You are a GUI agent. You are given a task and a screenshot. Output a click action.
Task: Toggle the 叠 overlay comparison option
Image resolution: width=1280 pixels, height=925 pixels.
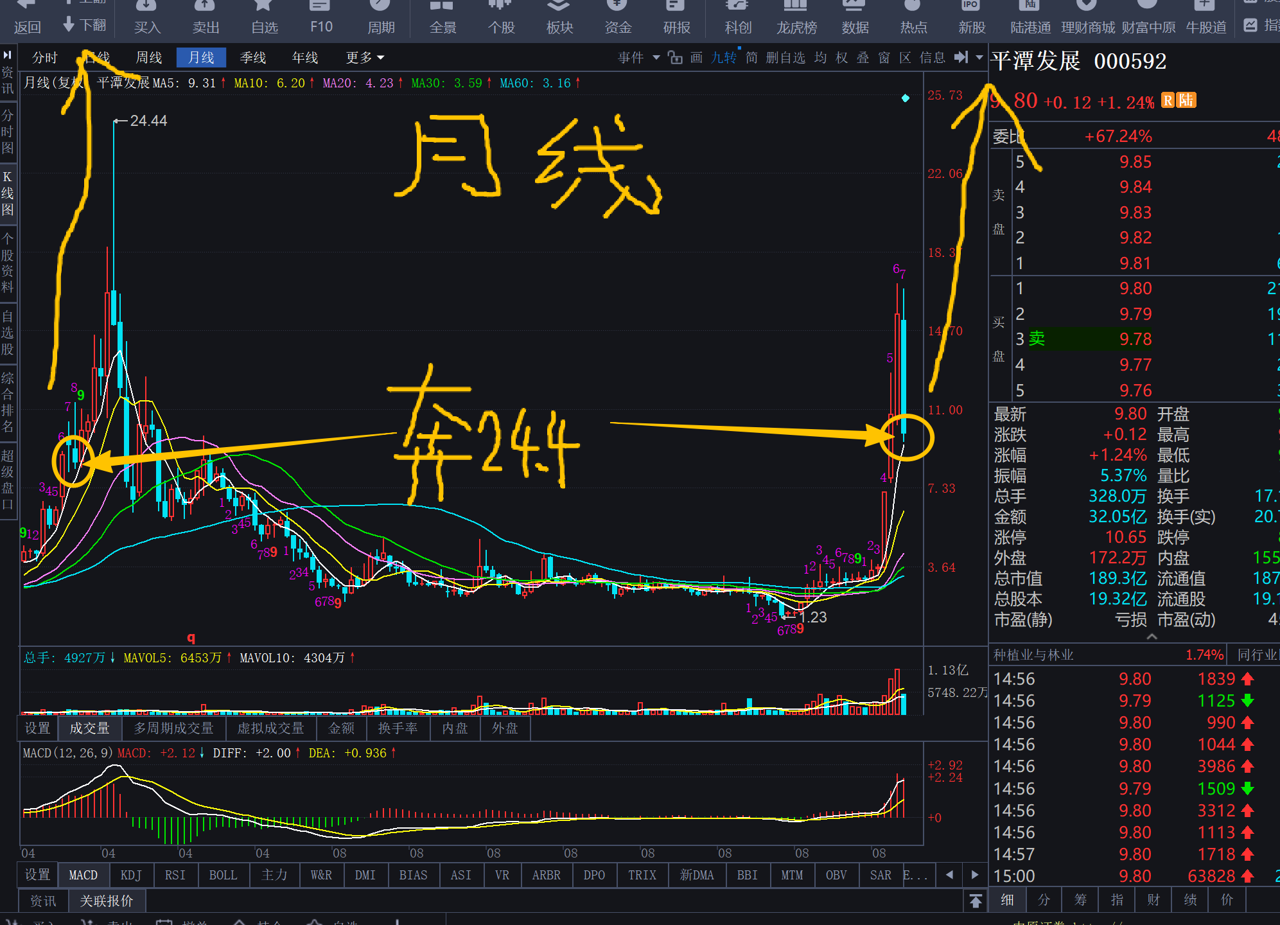[863, 58]
